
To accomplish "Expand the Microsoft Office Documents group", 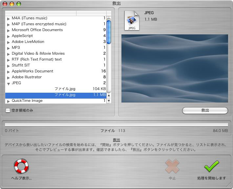I will (x=9, y=30).
